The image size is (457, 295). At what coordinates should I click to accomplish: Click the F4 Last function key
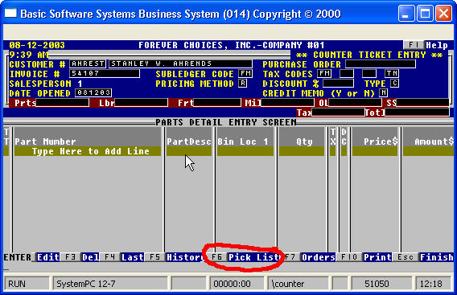(122, 257)
